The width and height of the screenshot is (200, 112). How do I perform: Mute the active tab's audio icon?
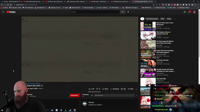(x=150, y=2)
